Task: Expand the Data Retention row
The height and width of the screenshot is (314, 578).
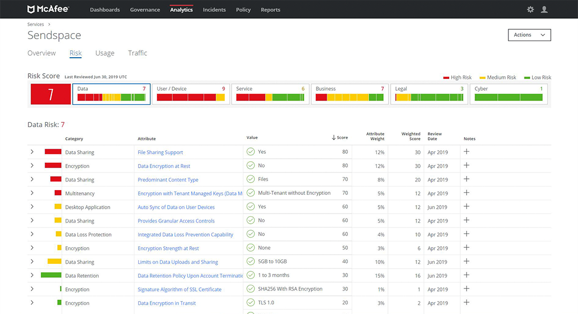Action: (x=32, y=276)
